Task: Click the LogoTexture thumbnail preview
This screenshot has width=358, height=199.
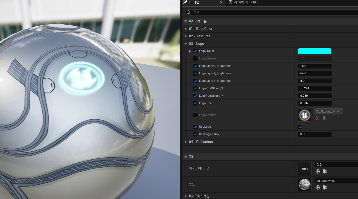Action: (305, 115)
